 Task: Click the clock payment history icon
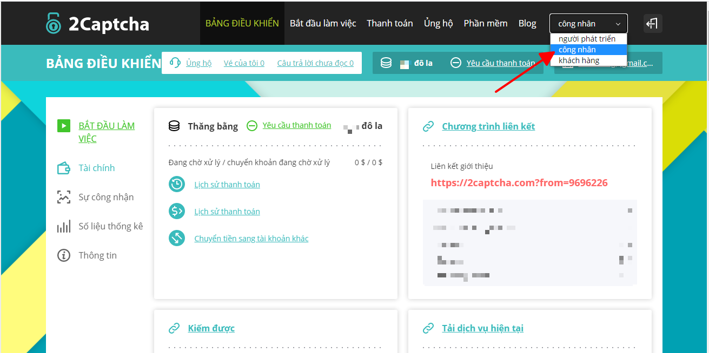click(177, 184)
